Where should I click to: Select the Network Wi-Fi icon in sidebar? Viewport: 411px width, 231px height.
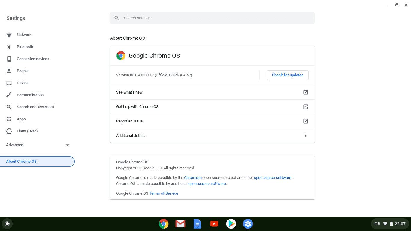[x=9, y=35]
